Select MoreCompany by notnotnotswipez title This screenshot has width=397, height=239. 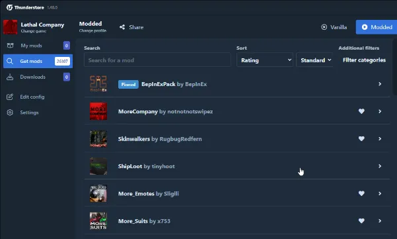click(x=165, y=112)
